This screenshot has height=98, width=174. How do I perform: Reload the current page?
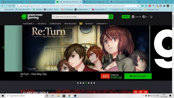coord(10,6)
